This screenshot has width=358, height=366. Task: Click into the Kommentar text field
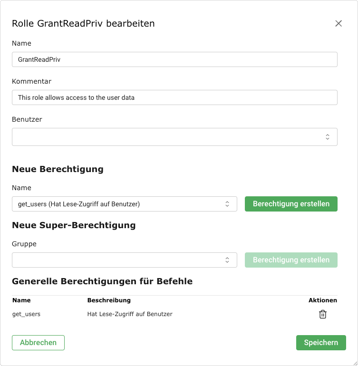click(x=174, y=97)
